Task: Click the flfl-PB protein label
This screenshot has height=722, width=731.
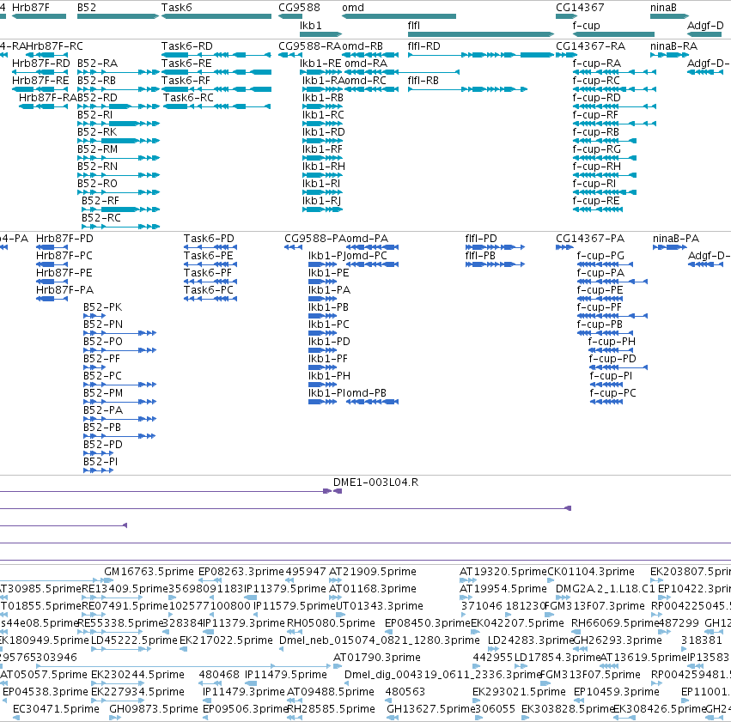Action: 480,256
